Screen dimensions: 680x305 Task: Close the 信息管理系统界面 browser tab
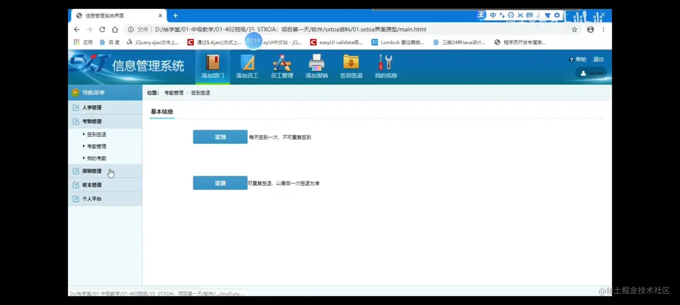[x=160, y=16]
